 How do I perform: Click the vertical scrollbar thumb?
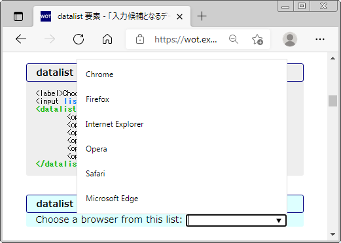[332, 101]
